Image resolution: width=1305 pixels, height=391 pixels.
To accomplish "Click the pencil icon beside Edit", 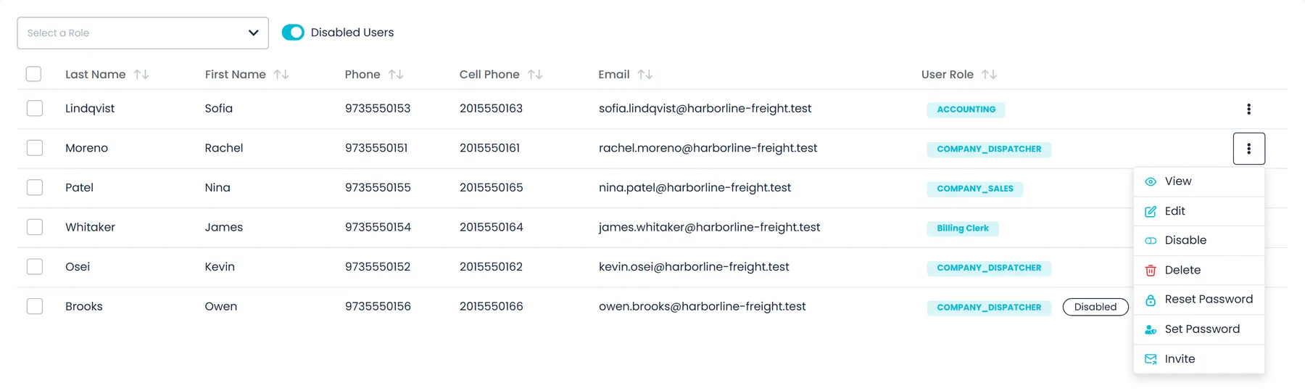I will (x=1151, y=211).
